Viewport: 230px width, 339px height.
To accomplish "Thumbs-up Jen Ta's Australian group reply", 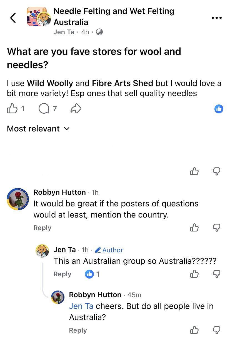I will [194, 274].
